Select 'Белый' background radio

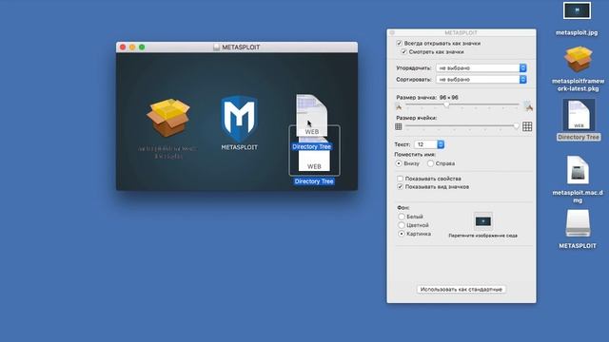(402, 217)
